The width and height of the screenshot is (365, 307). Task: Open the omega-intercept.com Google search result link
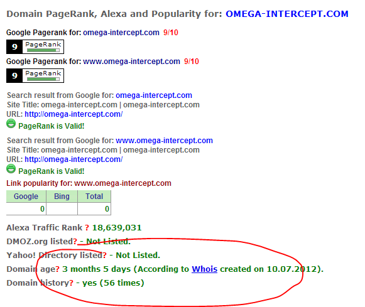pos(154,95)
